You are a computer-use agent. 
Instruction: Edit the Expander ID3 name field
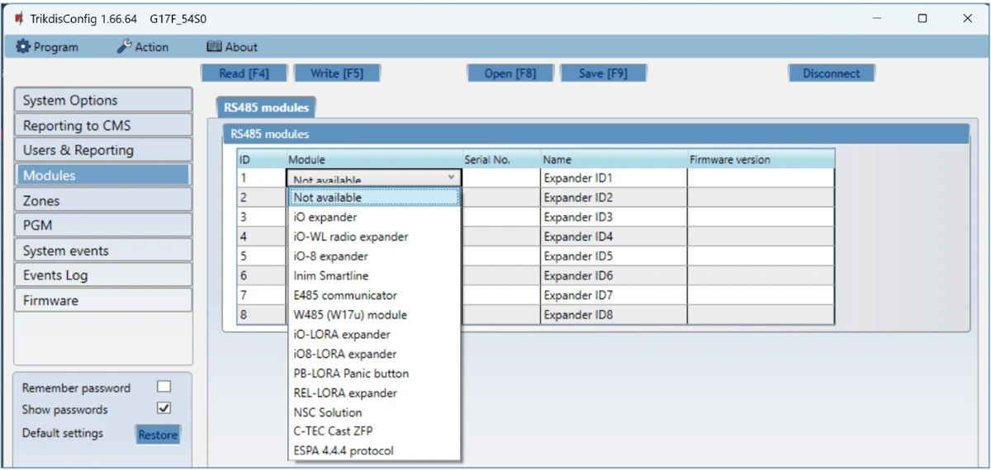click(x=613, y=217)
